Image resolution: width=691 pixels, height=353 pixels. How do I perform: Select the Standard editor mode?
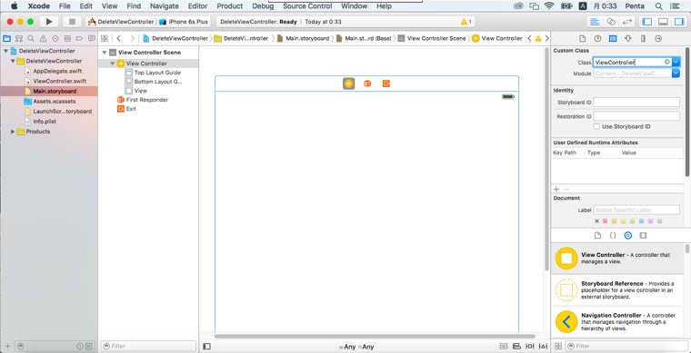click(595, 22)
